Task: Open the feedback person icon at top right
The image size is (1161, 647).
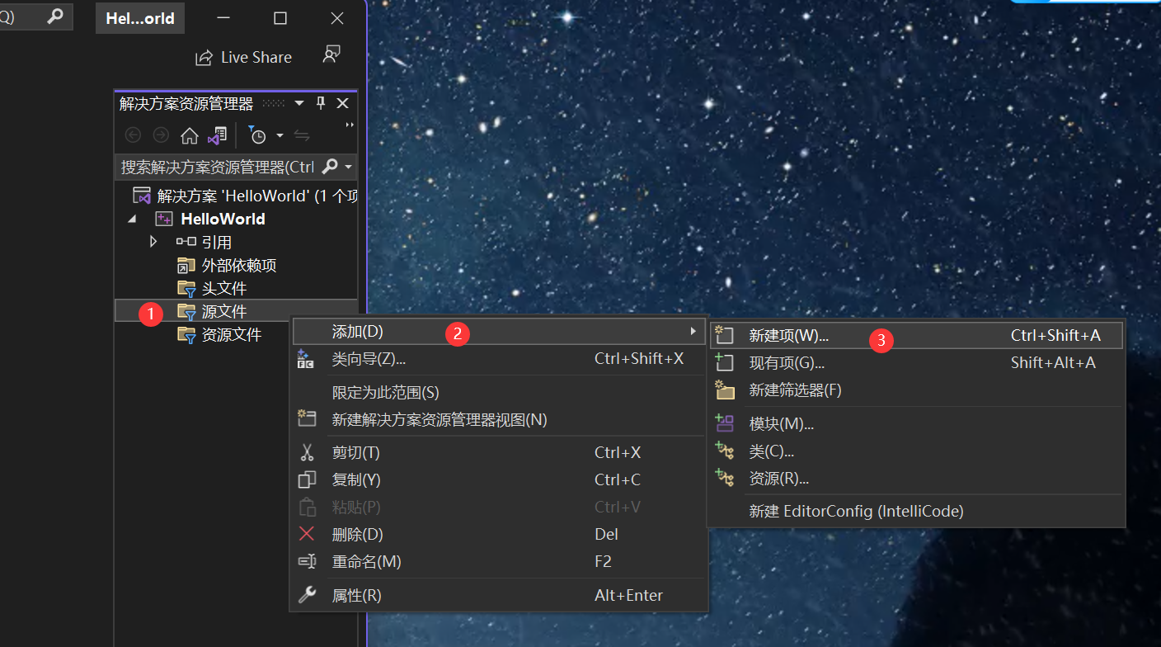Action: point(331,55)
